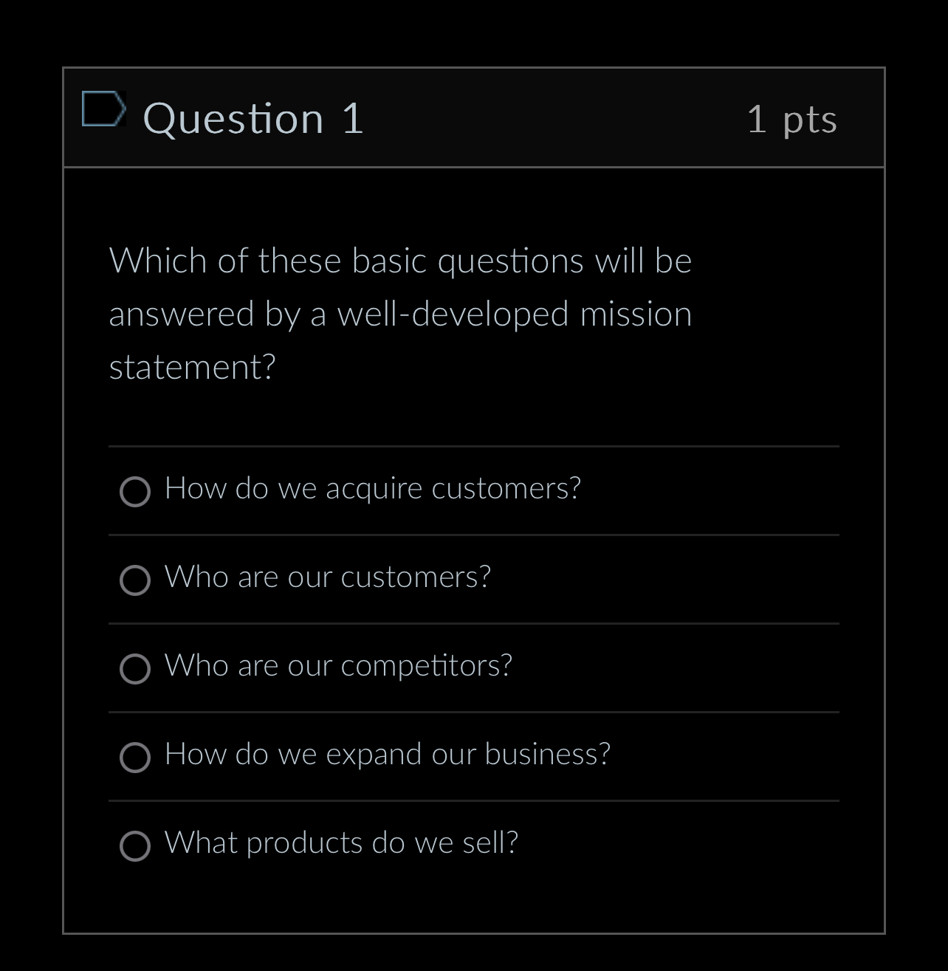Click the answer text 'What products do we sell?'
Screen dimensions: 948x971
tap(341, 842)
